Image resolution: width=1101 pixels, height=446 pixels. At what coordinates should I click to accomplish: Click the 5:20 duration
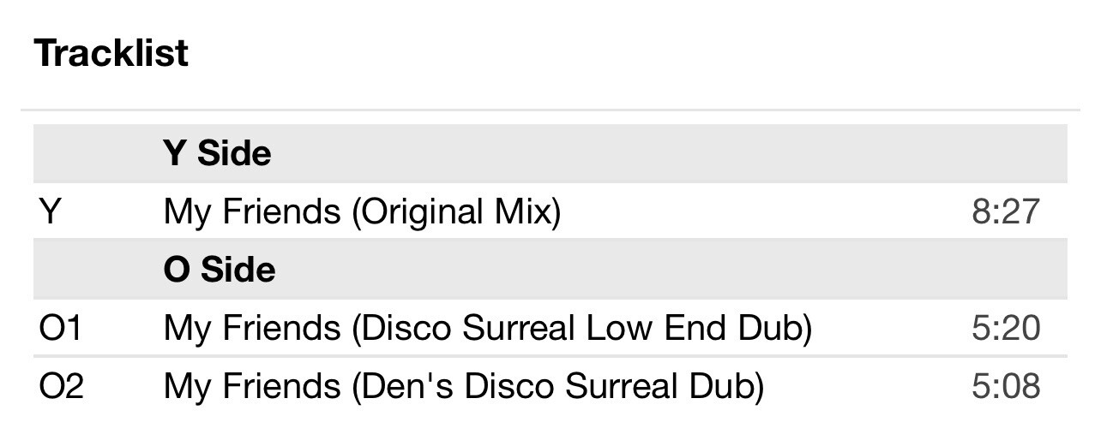[1006, 328]
